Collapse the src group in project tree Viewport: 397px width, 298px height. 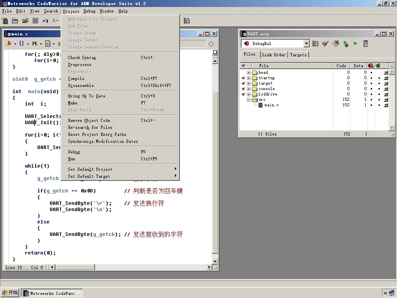coord(249,100)
